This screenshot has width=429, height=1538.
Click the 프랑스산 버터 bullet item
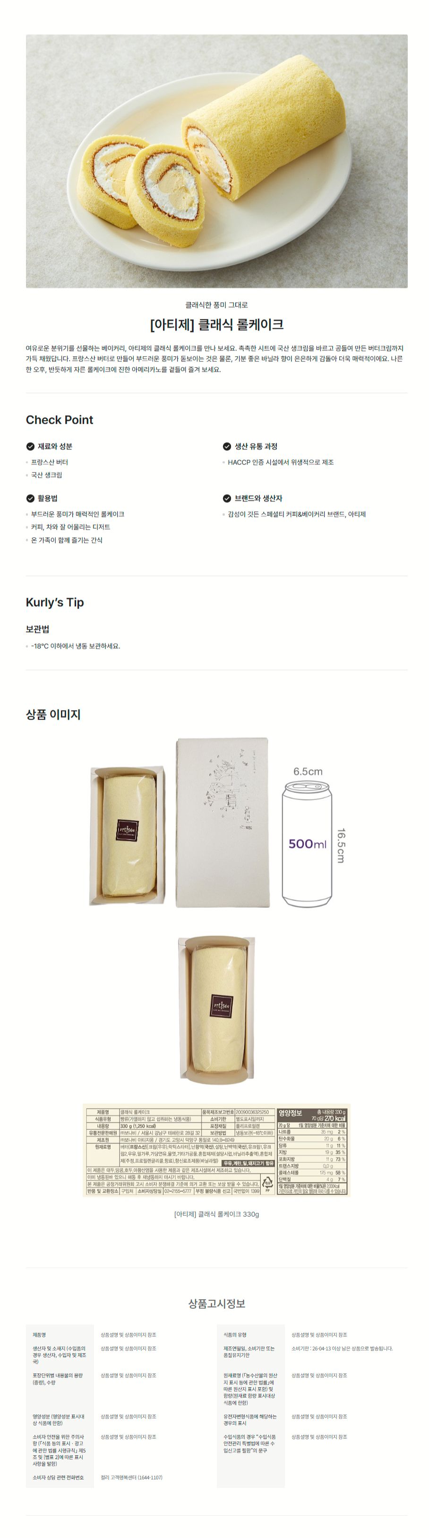coord(50,462)
